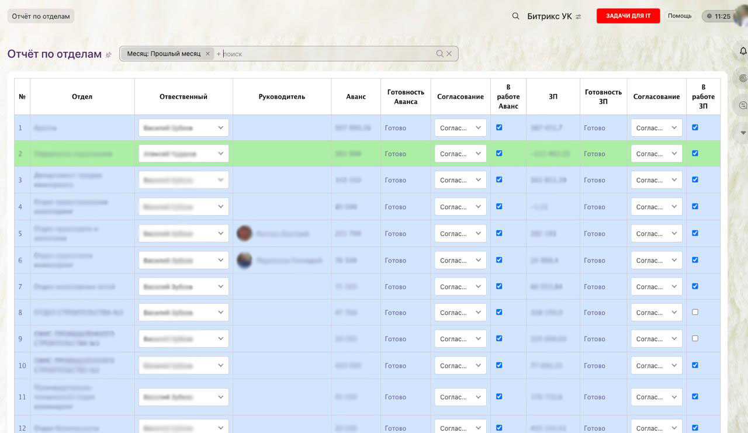Click the red 'ЗАДАЧИ ДЛЯ IT' button
The width and height of the screenshot is (748, 433).
point(628,16)
